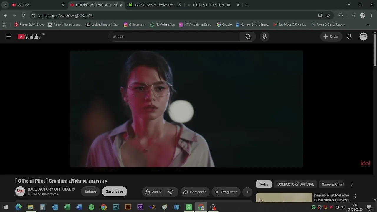The image size is (377, 212).
Task: Go to the YouTube home logo
Action: coord(29,37)
